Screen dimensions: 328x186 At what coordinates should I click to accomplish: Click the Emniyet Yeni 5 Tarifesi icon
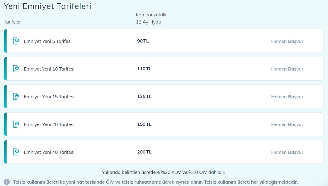point(16,41)
